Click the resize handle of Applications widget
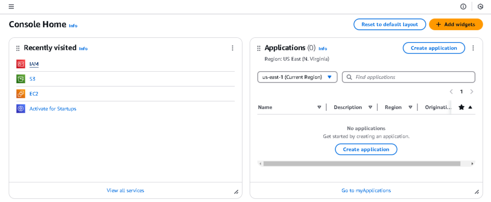The height and width of the screenshot is (202, 491). (x=477, y=192)
